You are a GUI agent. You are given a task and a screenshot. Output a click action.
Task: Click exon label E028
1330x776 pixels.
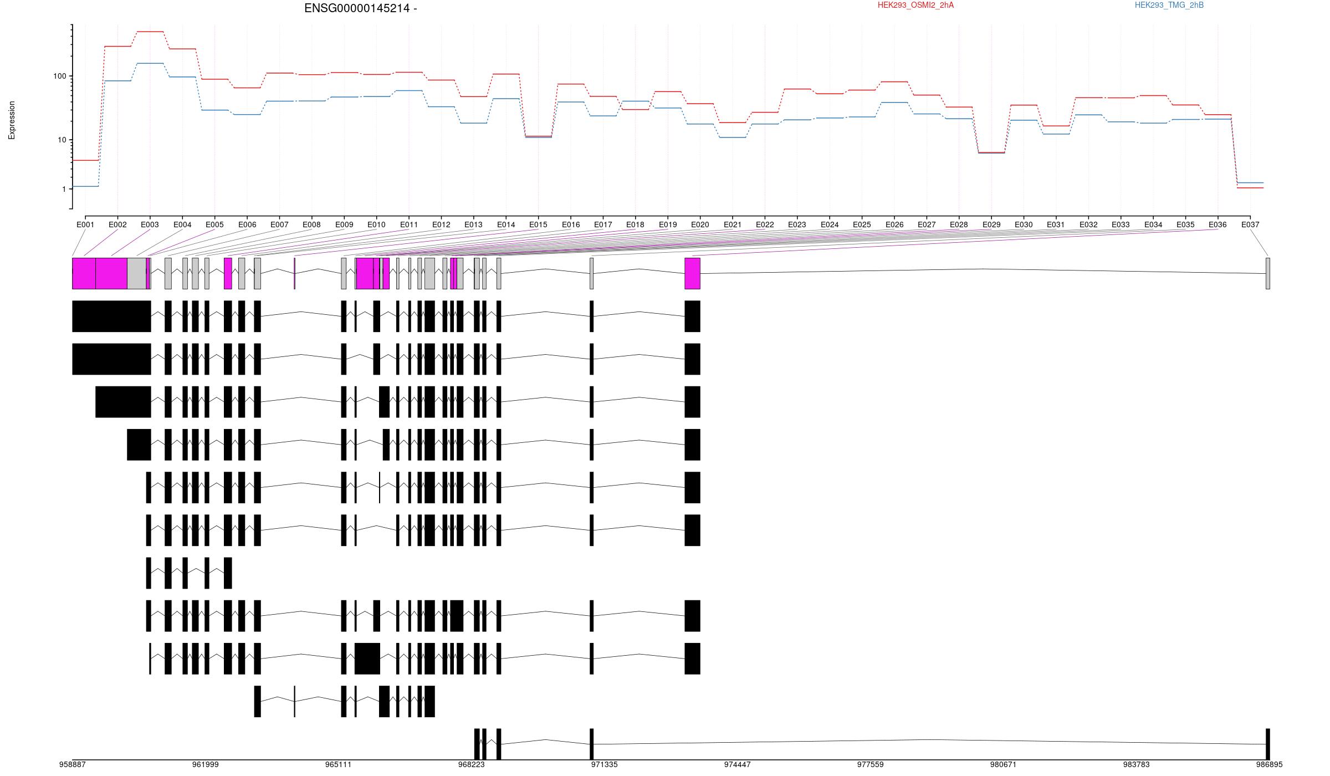pyautogui.click(x=959, y=225)
